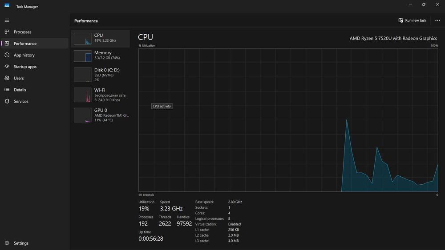This screenshot has width=445, height=250.
Task: Open the Services page
Action: (x=35, y=101)
